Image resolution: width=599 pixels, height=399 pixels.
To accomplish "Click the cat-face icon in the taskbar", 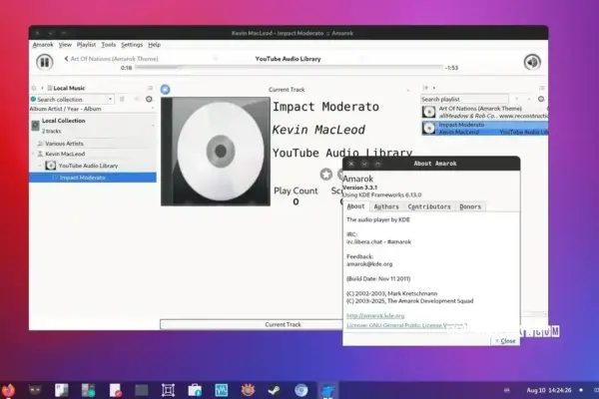I will click(35, 390).
